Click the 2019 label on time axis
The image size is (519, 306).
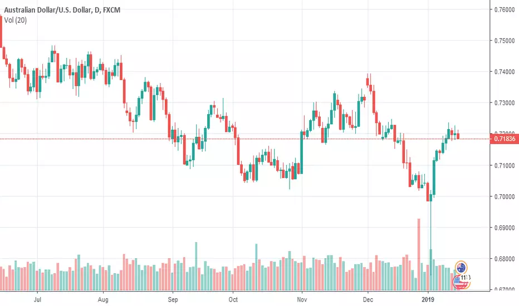click(x=428, y=299)
